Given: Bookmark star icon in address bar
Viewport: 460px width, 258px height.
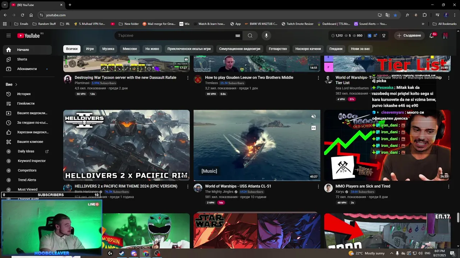Looking at the screenshot, I should pos(395,15).
